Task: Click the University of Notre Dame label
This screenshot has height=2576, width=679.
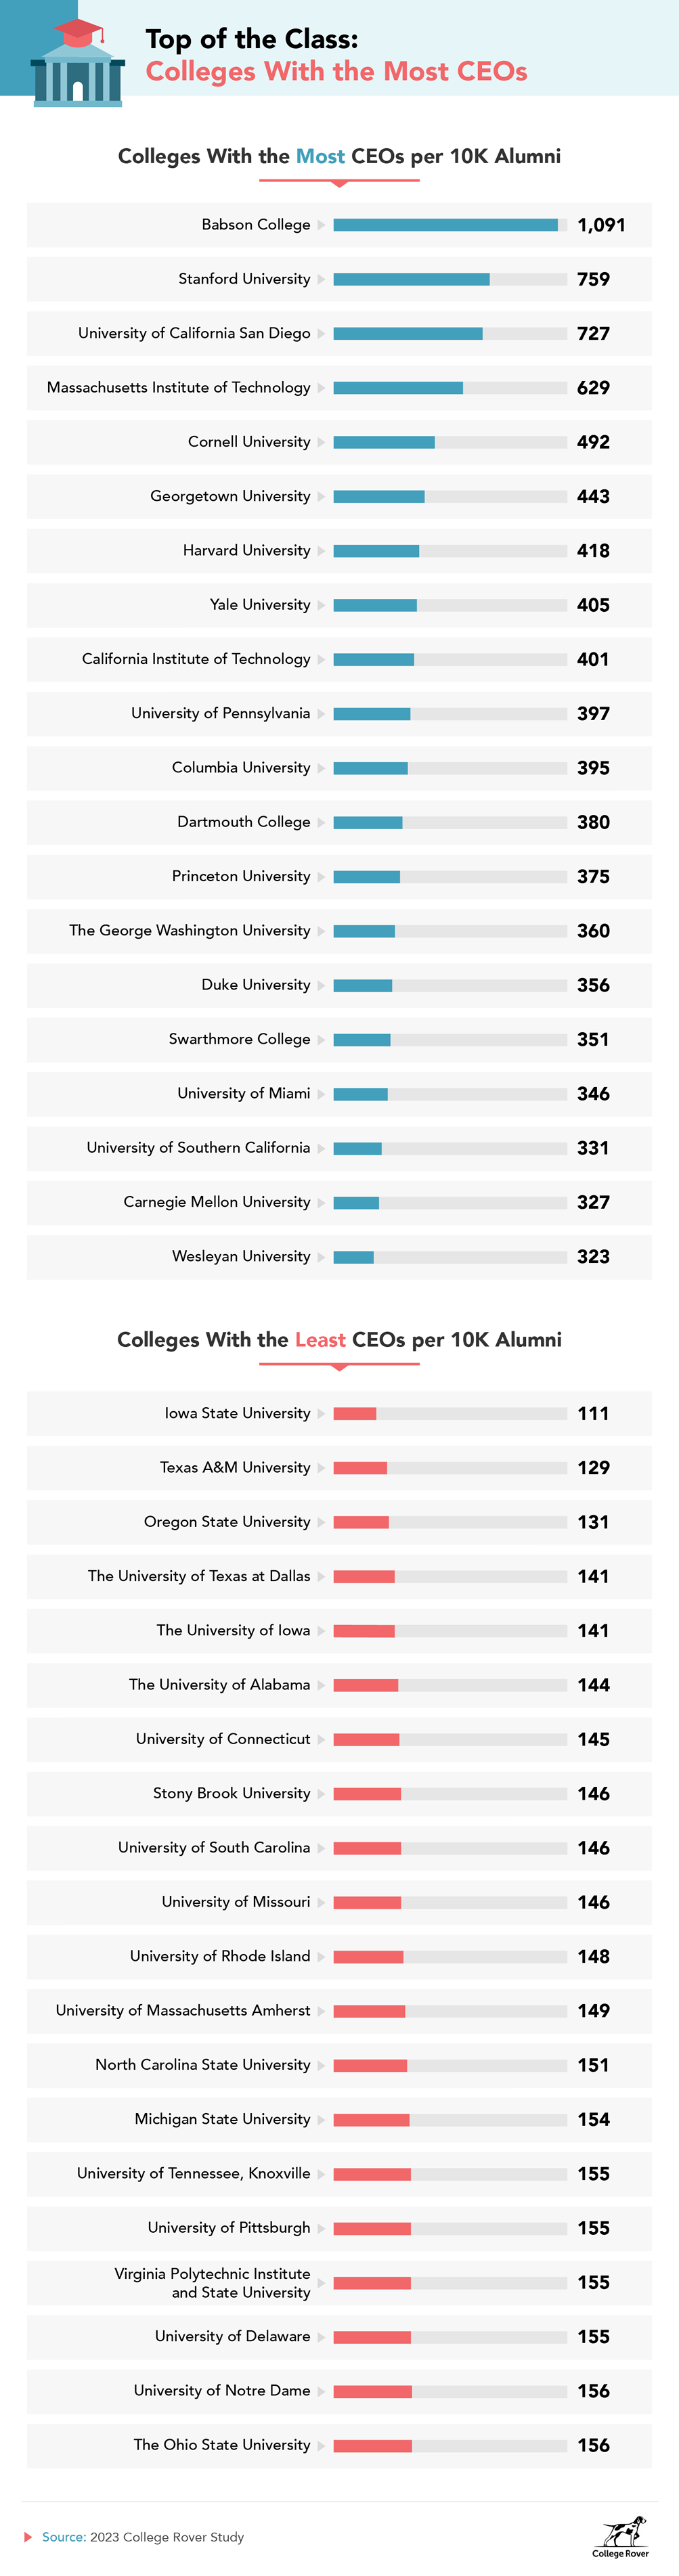Action: click(222, 2390)
